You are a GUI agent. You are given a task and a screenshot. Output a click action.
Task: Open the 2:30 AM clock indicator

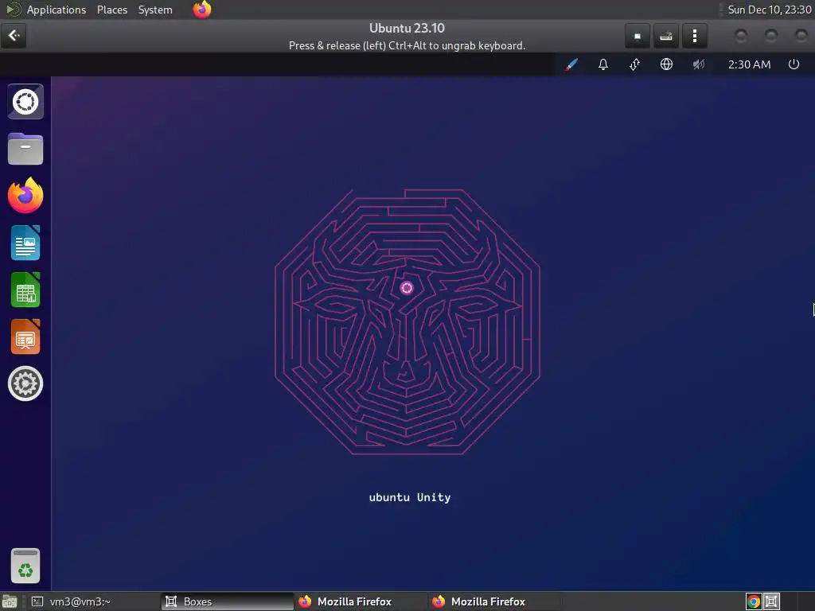pyautogui.click(x=749, y=64)
